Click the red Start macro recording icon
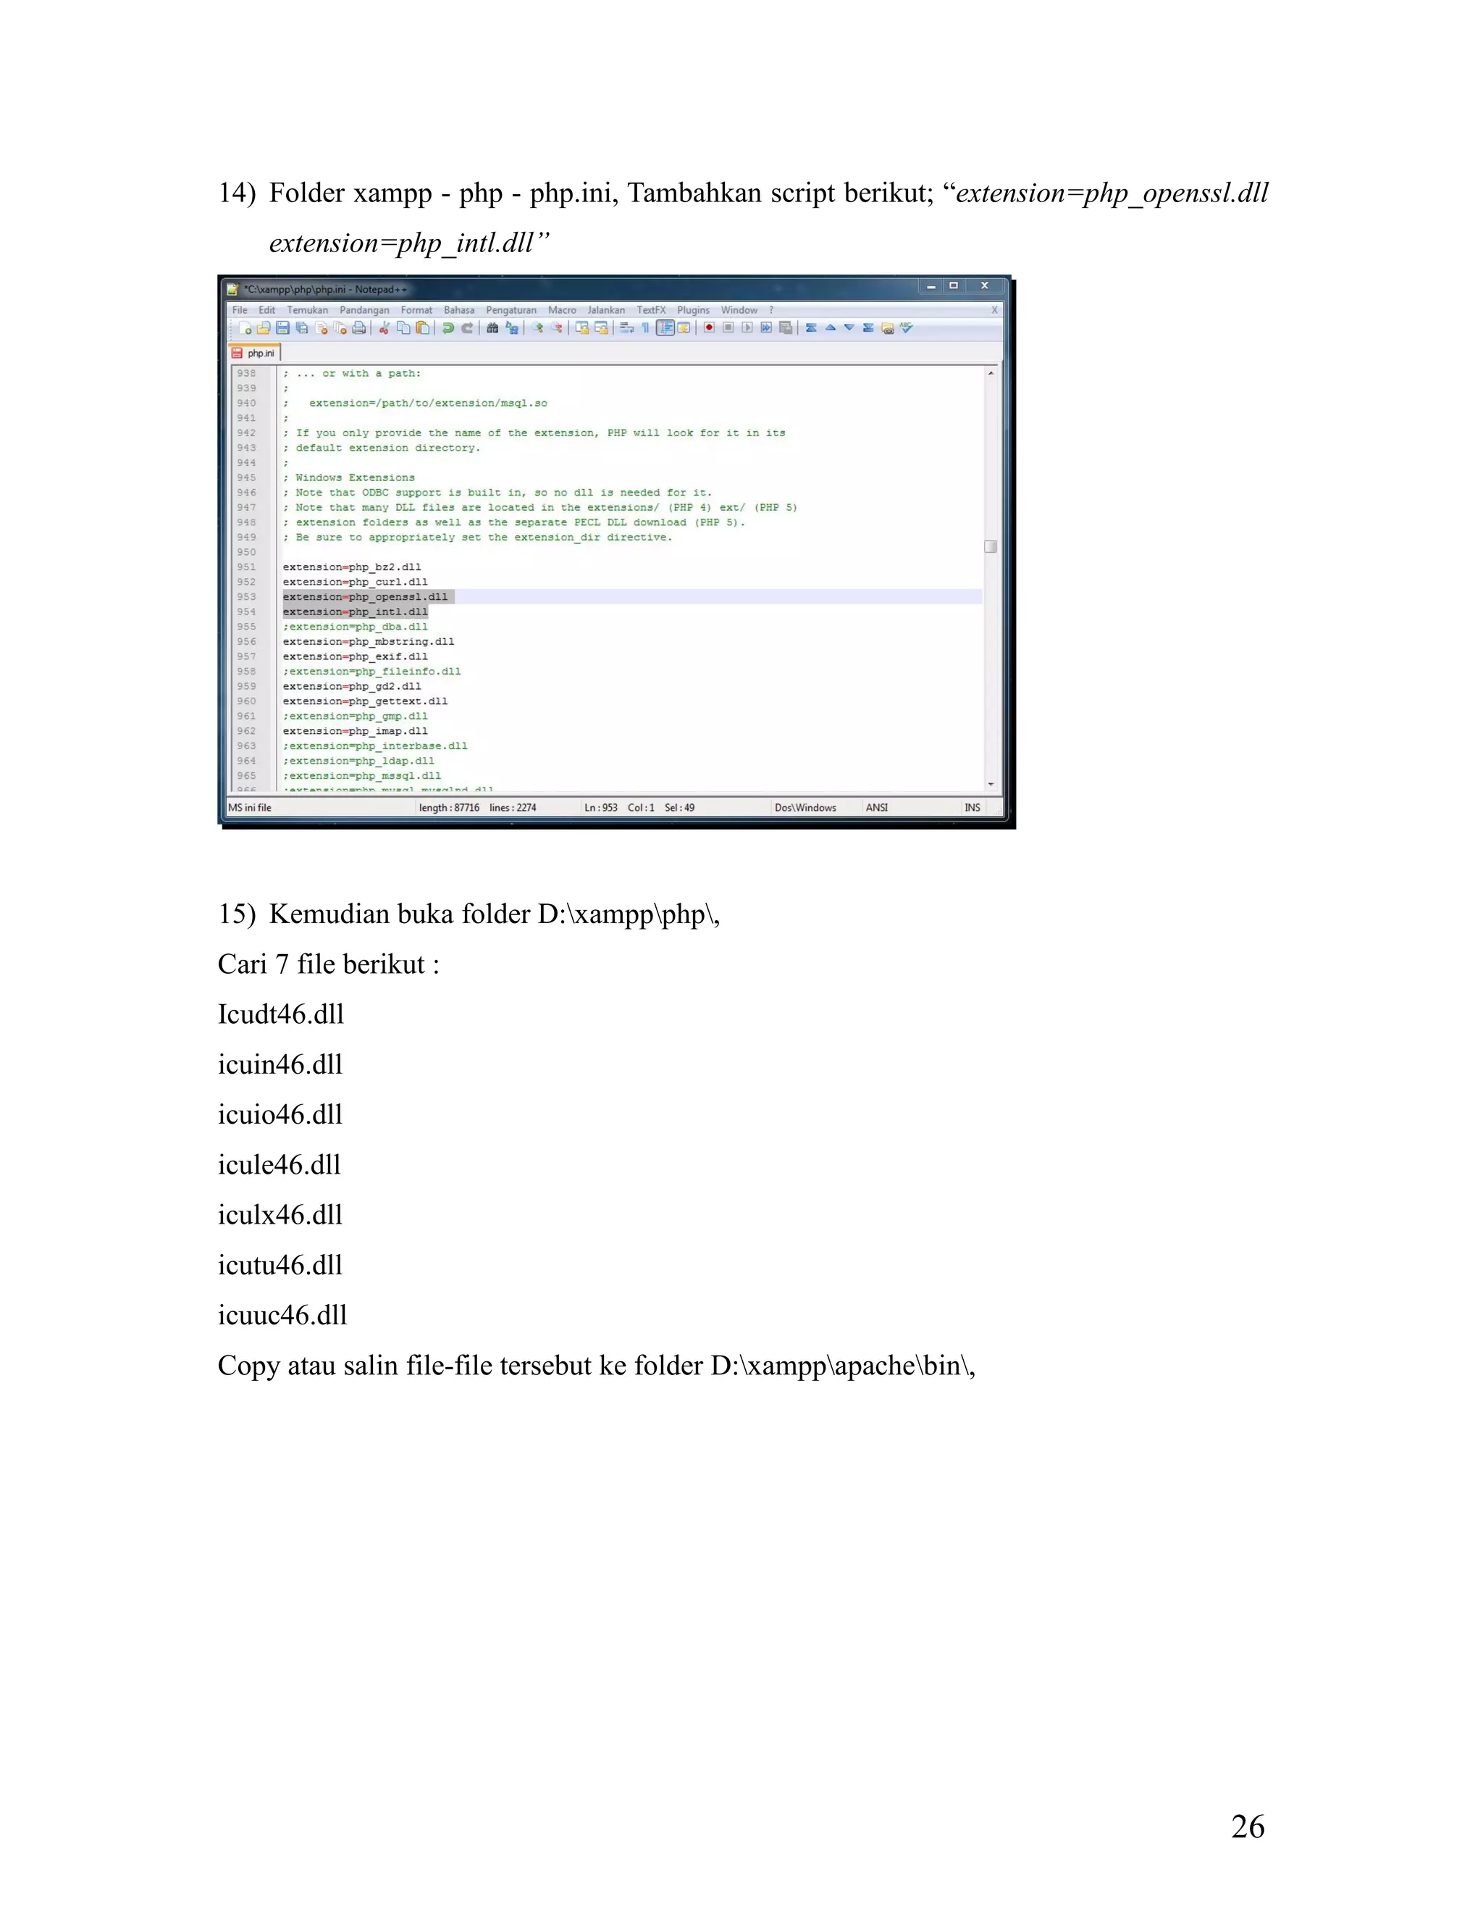Viewport: 1483px width, 1917px height. [x=709, y=328]
